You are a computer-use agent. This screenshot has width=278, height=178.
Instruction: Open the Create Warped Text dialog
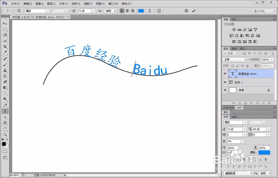pyautogui.click(x=150, y=11)
